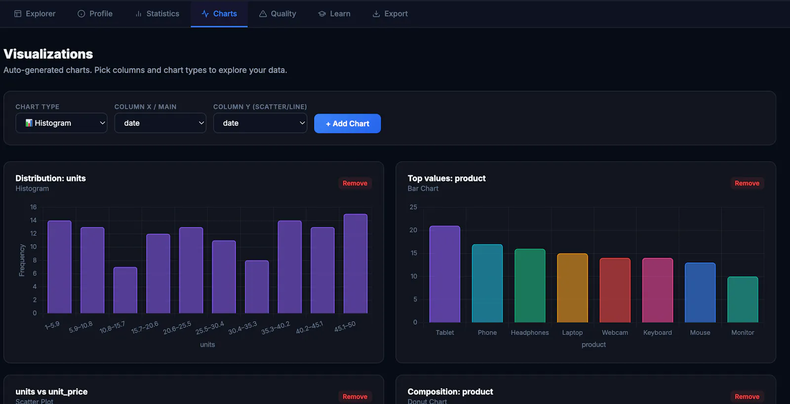790x404 pixels.
Task: Click the green Headphones bar
Action: coord(530,286)
